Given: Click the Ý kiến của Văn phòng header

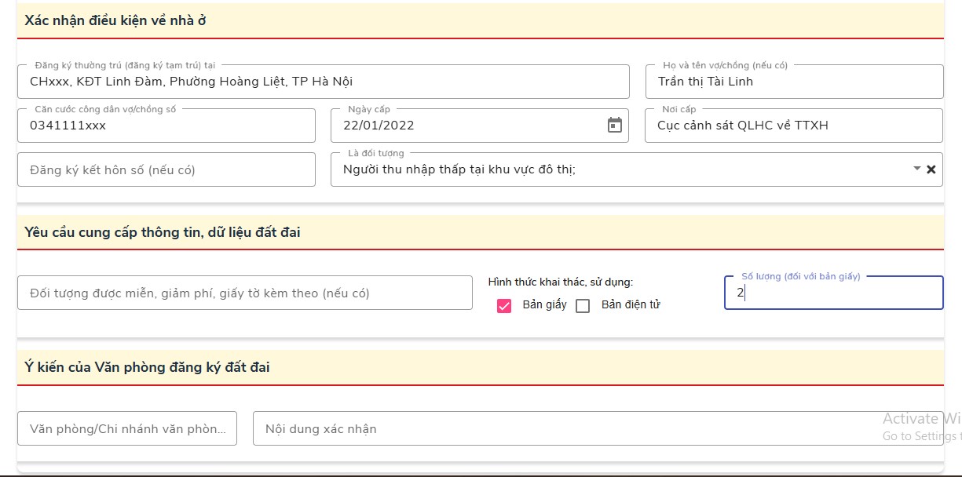Looking at the screenshot, I should 148,367.
